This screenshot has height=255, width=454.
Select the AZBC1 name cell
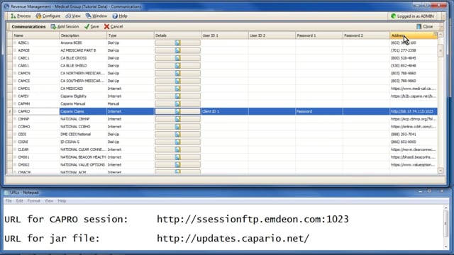pos(36,42)
